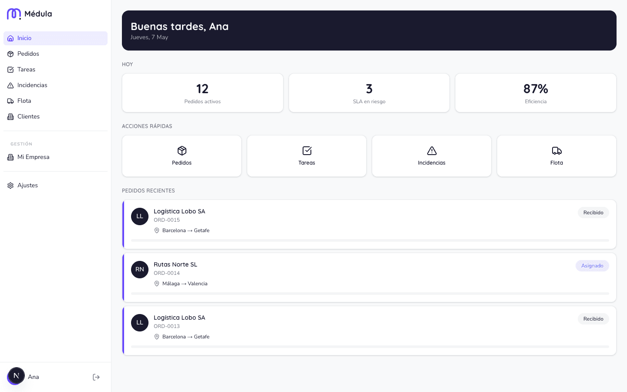This screenshot has width=627, height=392.
Task: Click order number ORD-0013
Action: pos(167,326)
